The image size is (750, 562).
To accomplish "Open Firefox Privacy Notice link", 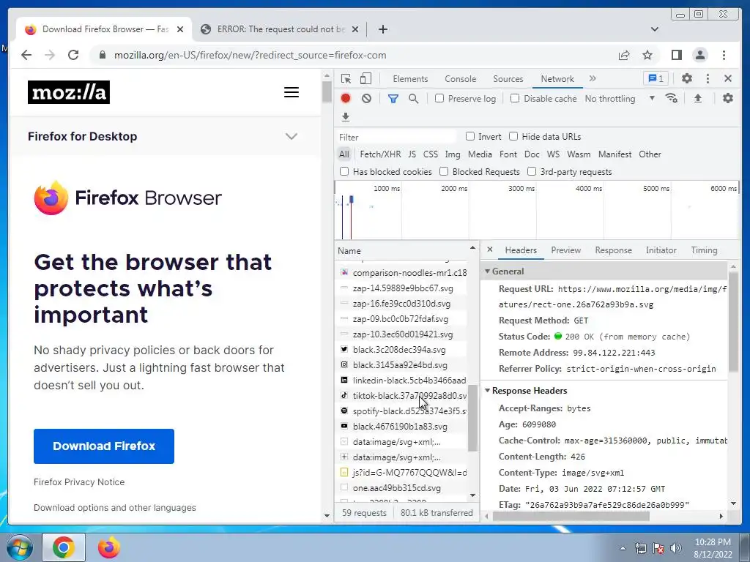I will coord(79,482).
